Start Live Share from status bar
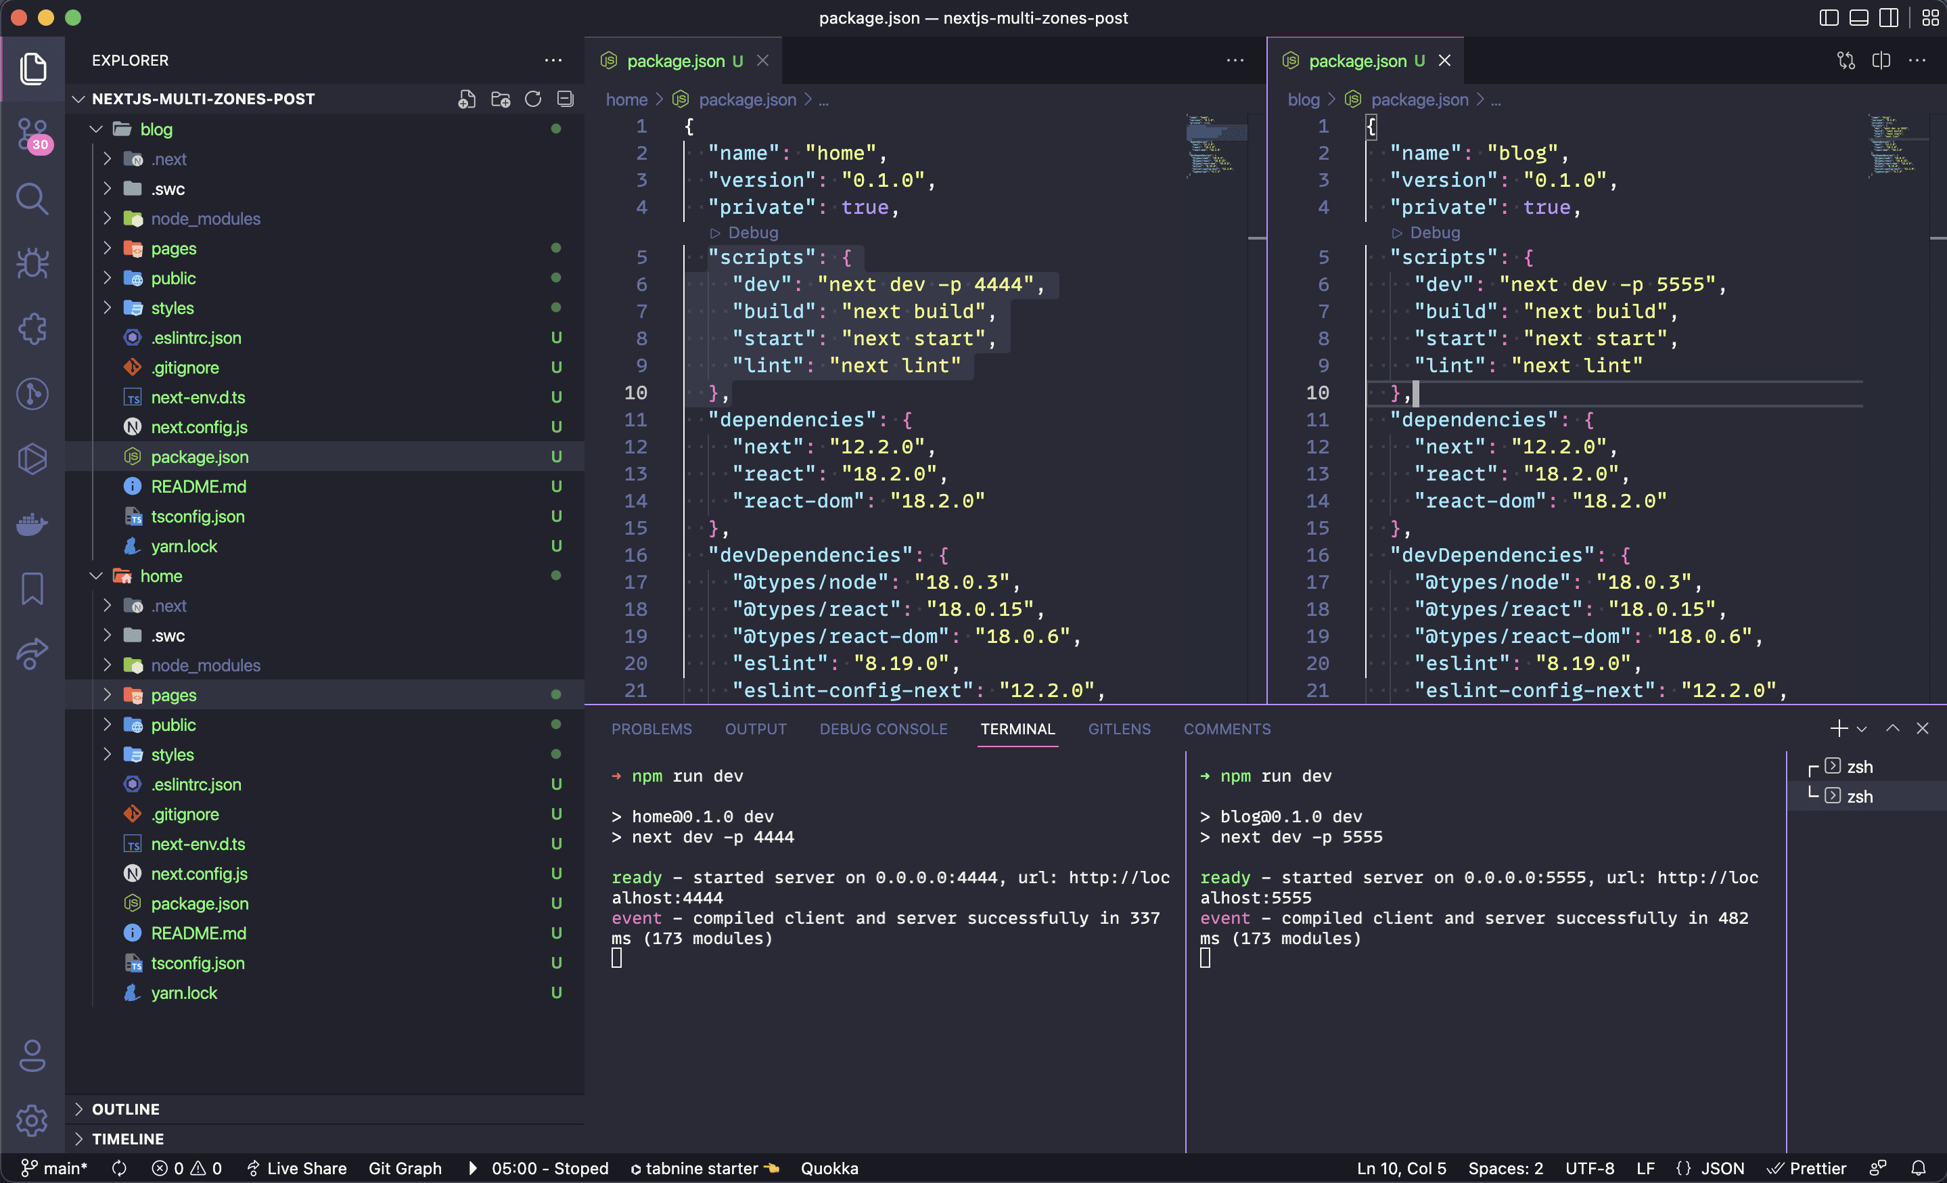Image resolution: width=1947 pixels, height=1183 pixels. [296, 1168]
